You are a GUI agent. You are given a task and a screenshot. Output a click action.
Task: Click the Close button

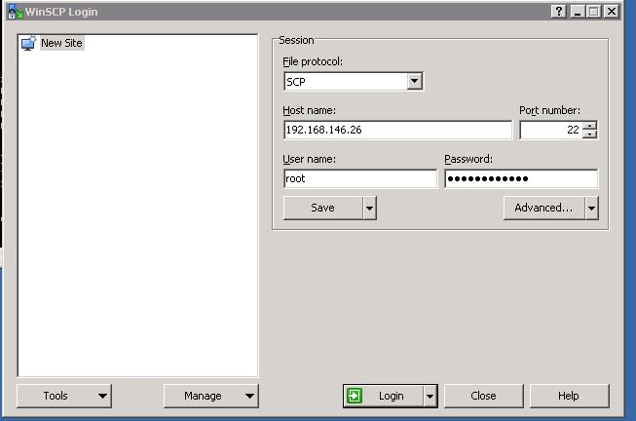[484, 396]
